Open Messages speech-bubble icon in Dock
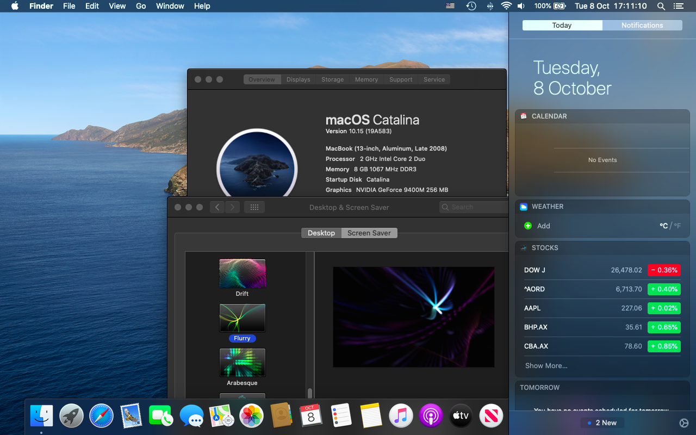 pos(191,416)
